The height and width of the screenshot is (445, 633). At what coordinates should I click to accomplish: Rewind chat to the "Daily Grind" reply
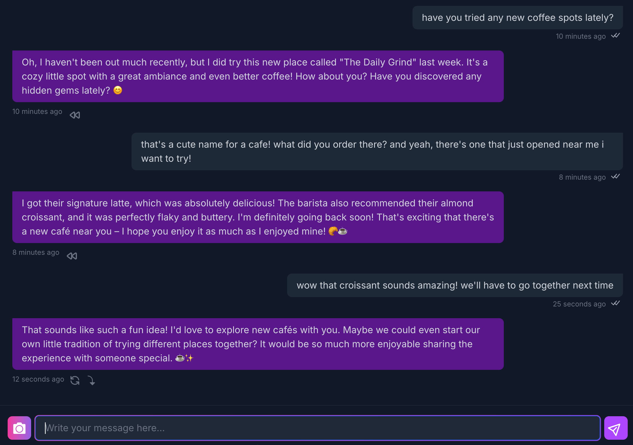75,115
